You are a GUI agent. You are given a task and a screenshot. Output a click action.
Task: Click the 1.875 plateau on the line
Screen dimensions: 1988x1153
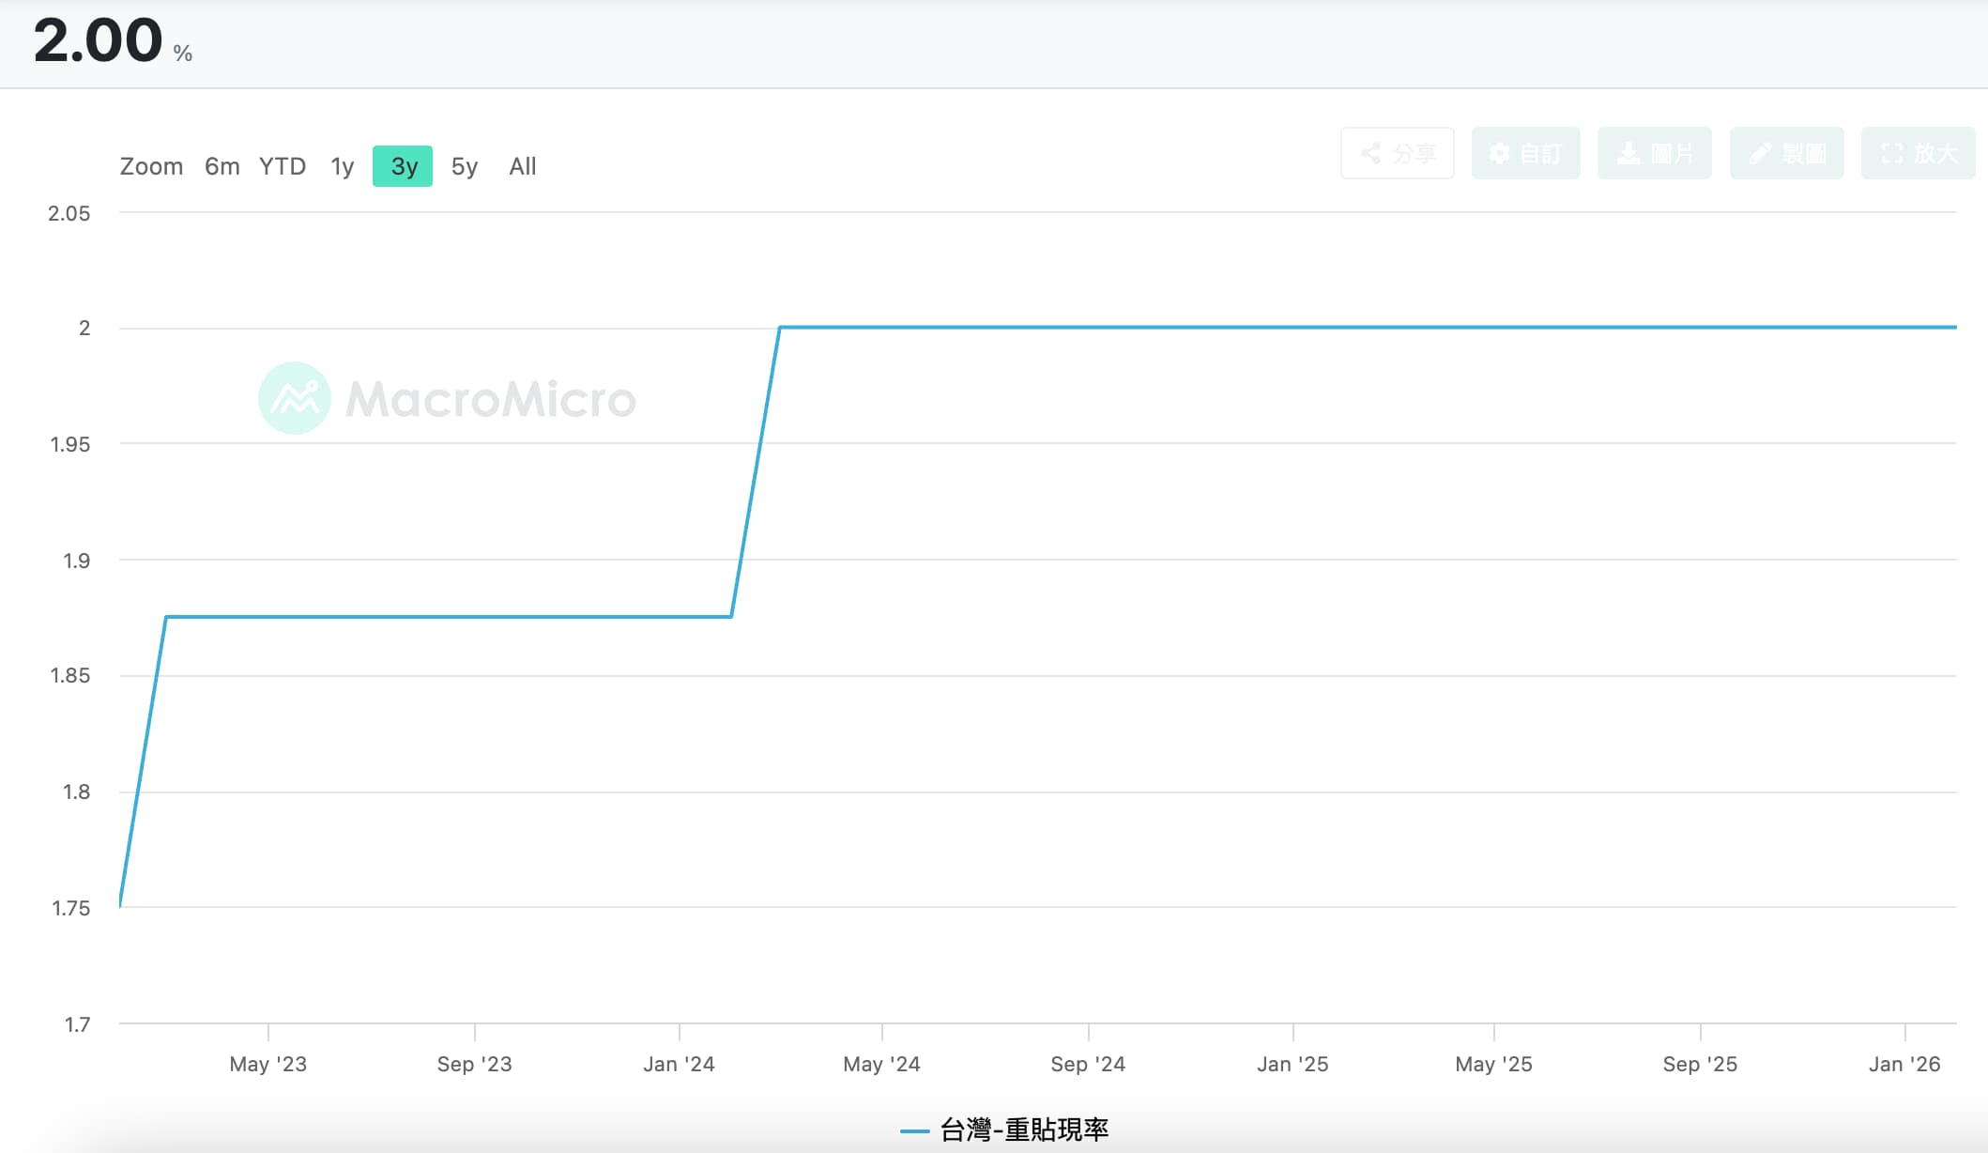pyautogui.click(x=451, y=617)
